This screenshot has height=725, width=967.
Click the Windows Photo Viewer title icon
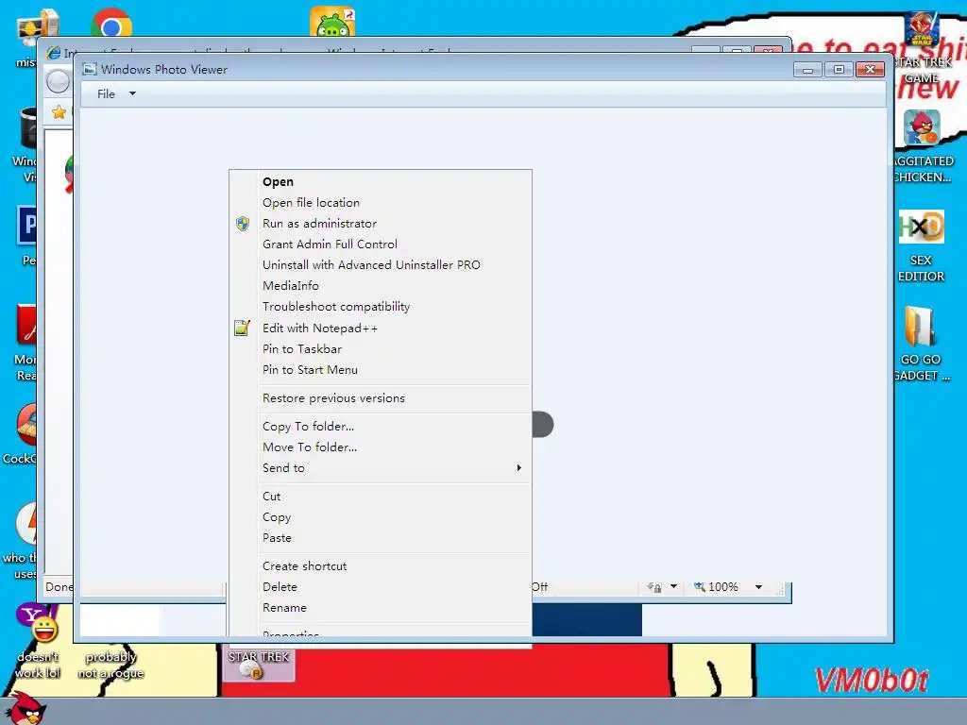click(90, 69)
